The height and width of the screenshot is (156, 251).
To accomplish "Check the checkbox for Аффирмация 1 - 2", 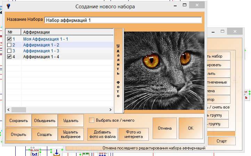I will click(x=9, y=45).
